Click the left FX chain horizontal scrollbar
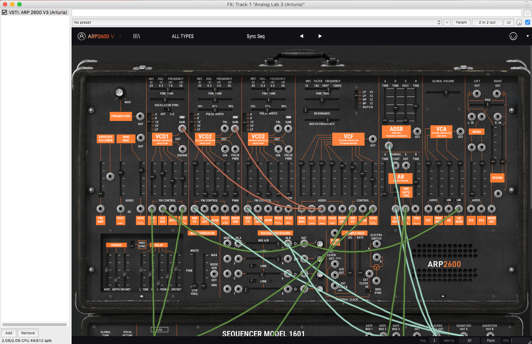This screenshot has width=532, height=344. (x=35, y=325)
